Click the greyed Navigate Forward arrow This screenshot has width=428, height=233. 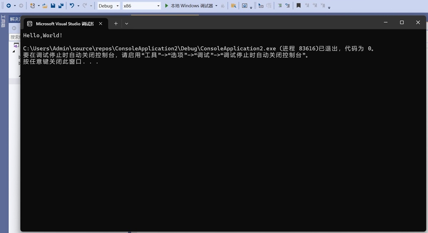[x=21, y=6]
